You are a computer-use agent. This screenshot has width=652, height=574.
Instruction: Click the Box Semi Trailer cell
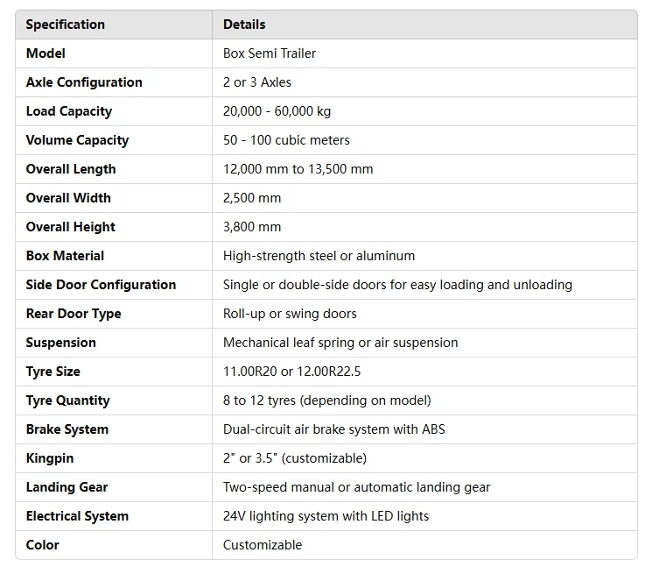coord(270,53)
